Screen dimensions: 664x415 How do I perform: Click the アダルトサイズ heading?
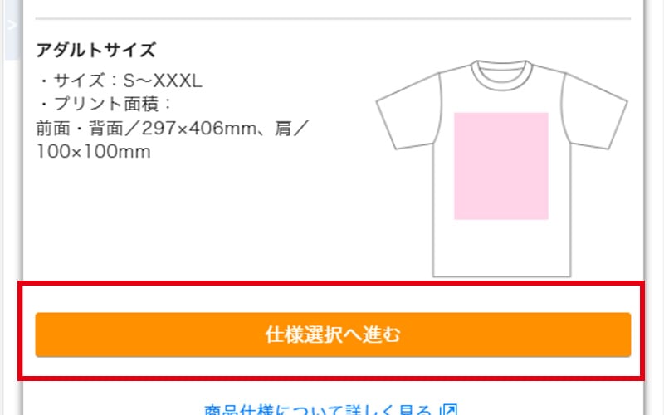coord(96,50)
